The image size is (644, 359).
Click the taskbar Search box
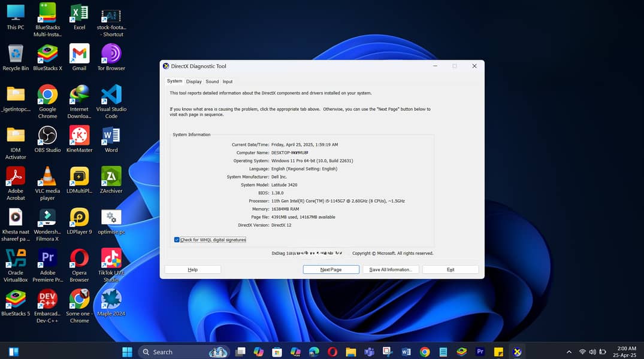coord(183,352)
